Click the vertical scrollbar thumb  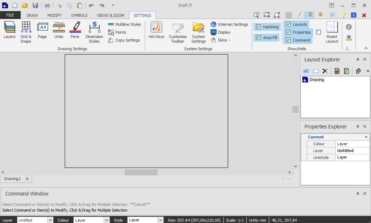(295, 110)
